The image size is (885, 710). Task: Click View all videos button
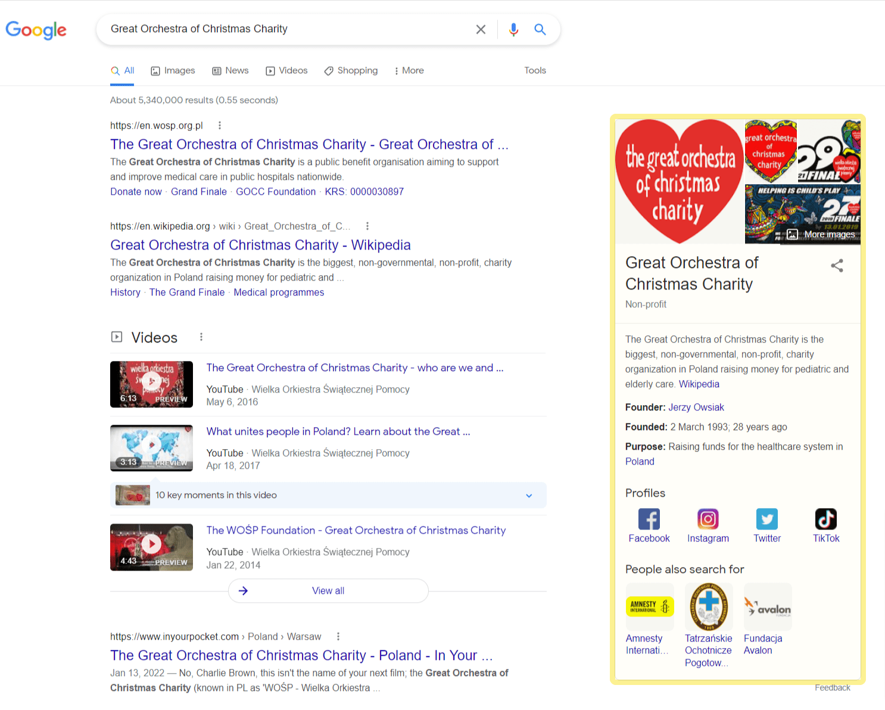pos(328,590)
